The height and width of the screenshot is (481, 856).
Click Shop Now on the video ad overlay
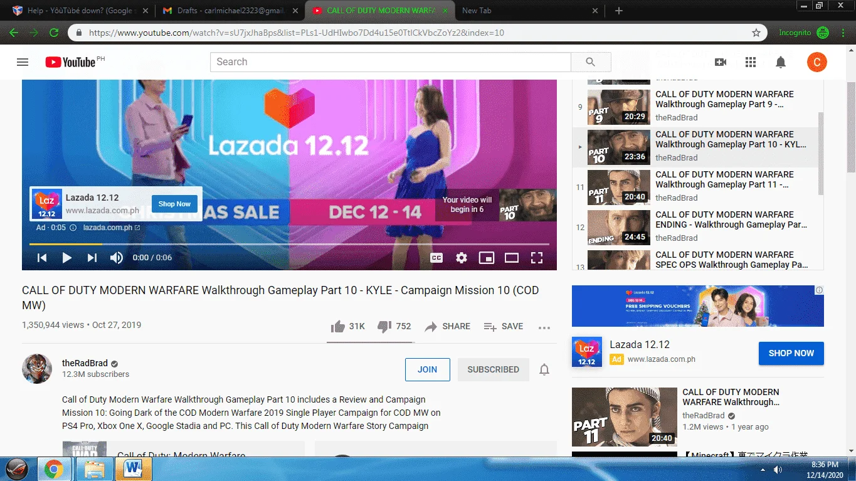[x=174, y=204]
